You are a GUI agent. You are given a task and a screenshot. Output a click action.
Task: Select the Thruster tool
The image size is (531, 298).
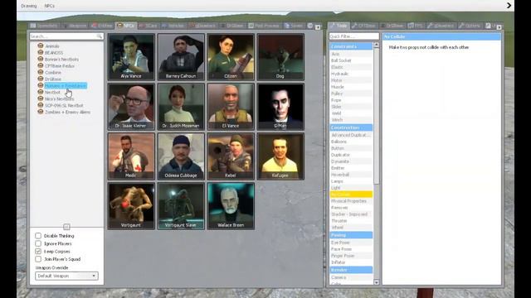tap(351, 221)
